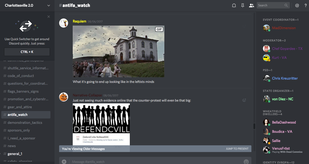Image resolution: width=309 pixels, height=164 pixels.
Task: Open the gear_and_attire channel
Action: [x=20, y=107]
